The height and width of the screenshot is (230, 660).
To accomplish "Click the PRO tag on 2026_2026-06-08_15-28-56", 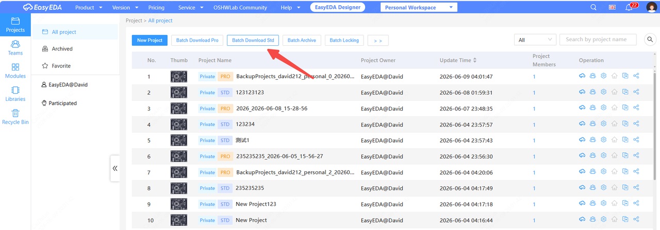I will point(225,109).
